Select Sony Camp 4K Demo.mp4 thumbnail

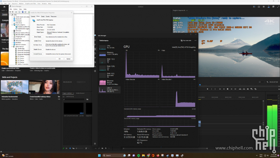[x=74, y=108]
